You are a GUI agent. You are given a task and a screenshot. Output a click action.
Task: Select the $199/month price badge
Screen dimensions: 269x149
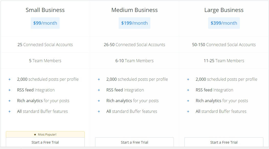[134, 23]
